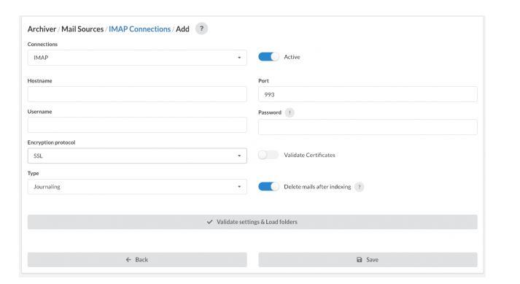520x284 pixels.
Task: Click the Back button
Action: [137, 260]
